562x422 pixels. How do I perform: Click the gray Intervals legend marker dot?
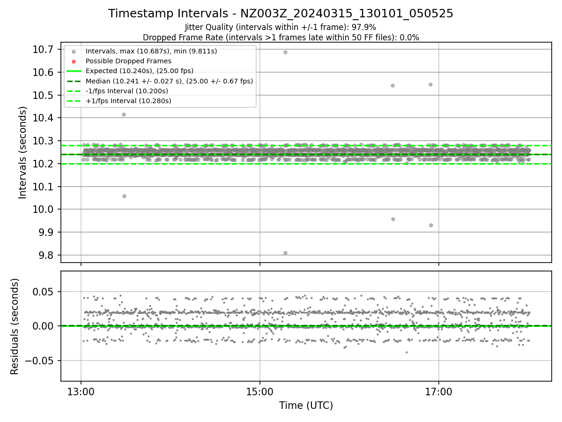point(74,52)
